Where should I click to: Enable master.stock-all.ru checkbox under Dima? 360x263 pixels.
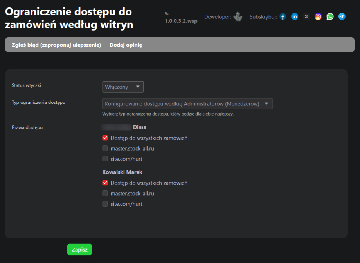point(105,149)
